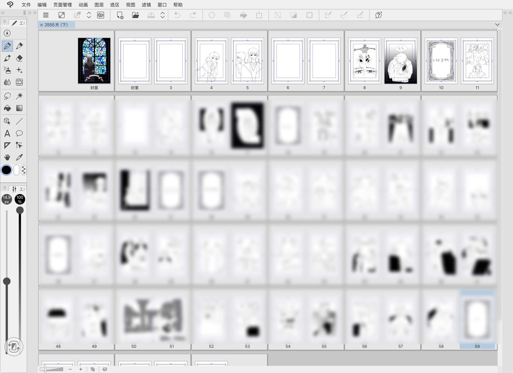Select the Fill bucket tool

pyautogui.click(x=7, y=108)
